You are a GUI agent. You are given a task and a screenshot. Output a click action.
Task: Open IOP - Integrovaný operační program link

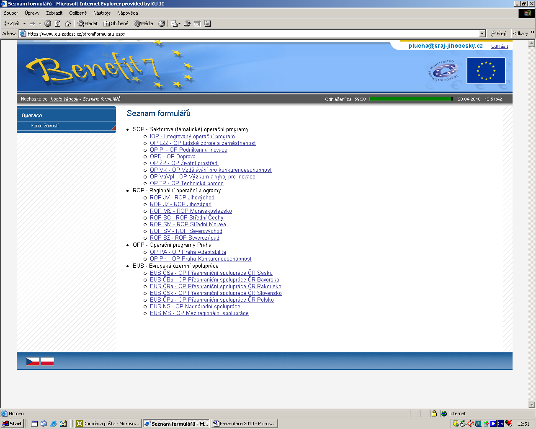[192, 137]
